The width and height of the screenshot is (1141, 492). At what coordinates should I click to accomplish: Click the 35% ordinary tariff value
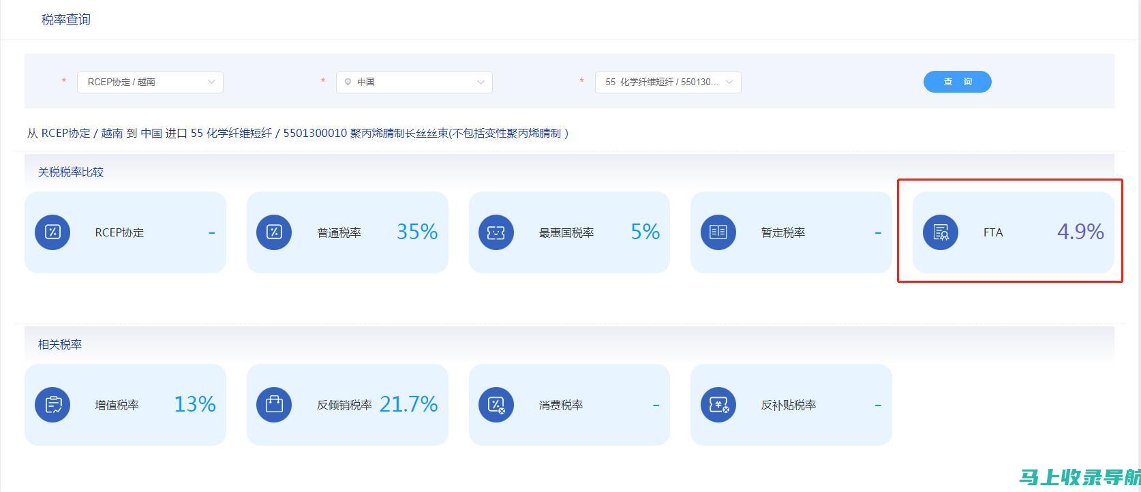click(417, 232)
